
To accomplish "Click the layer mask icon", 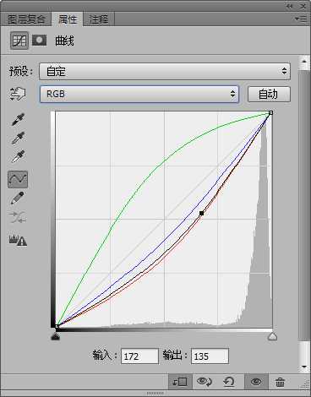I will tap(40, 41).
